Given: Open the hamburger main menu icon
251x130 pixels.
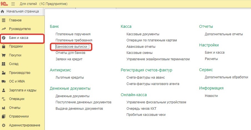Looking at the screenshot, I should click(13, 4).
